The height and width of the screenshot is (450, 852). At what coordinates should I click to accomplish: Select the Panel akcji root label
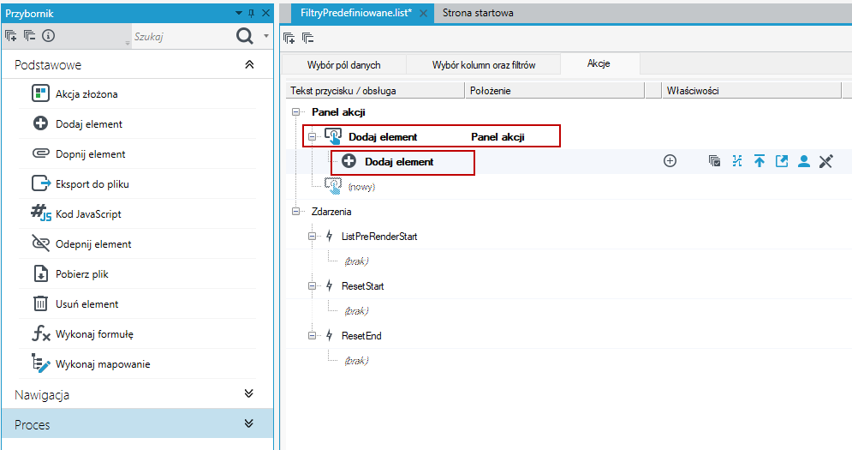click(338, 111)
